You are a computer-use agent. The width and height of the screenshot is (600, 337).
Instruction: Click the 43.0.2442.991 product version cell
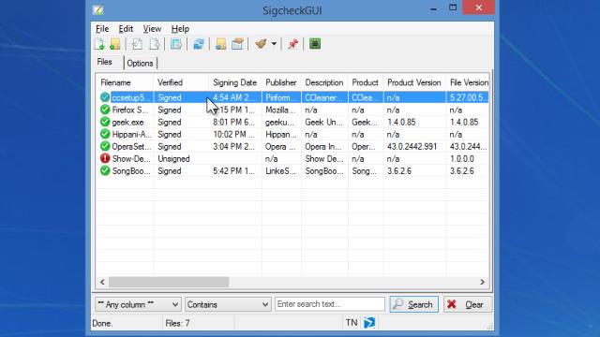pos(412,147)
